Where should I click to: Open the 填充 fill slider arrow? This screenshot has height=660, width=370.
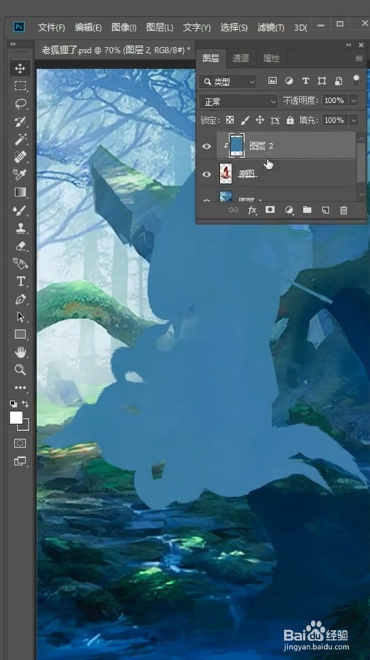click(x=354, y=120)
